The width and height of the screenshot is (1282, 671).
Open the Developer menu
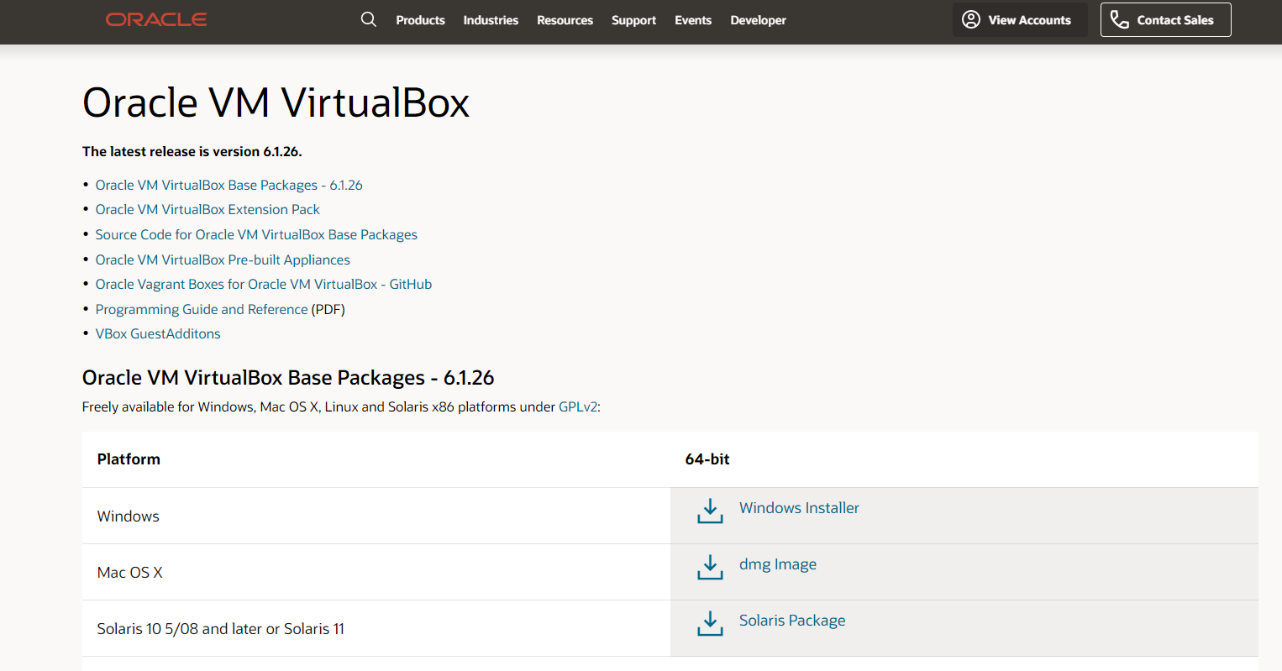pos(758,20)
